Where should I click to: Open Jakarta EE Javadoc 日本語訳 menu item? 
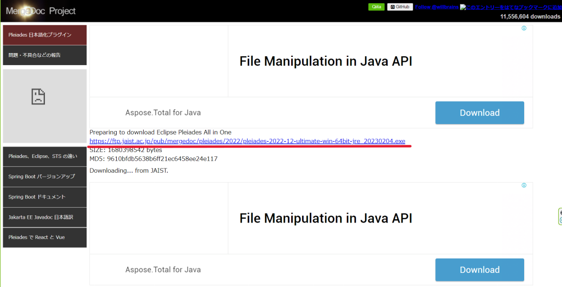[45, 217]
